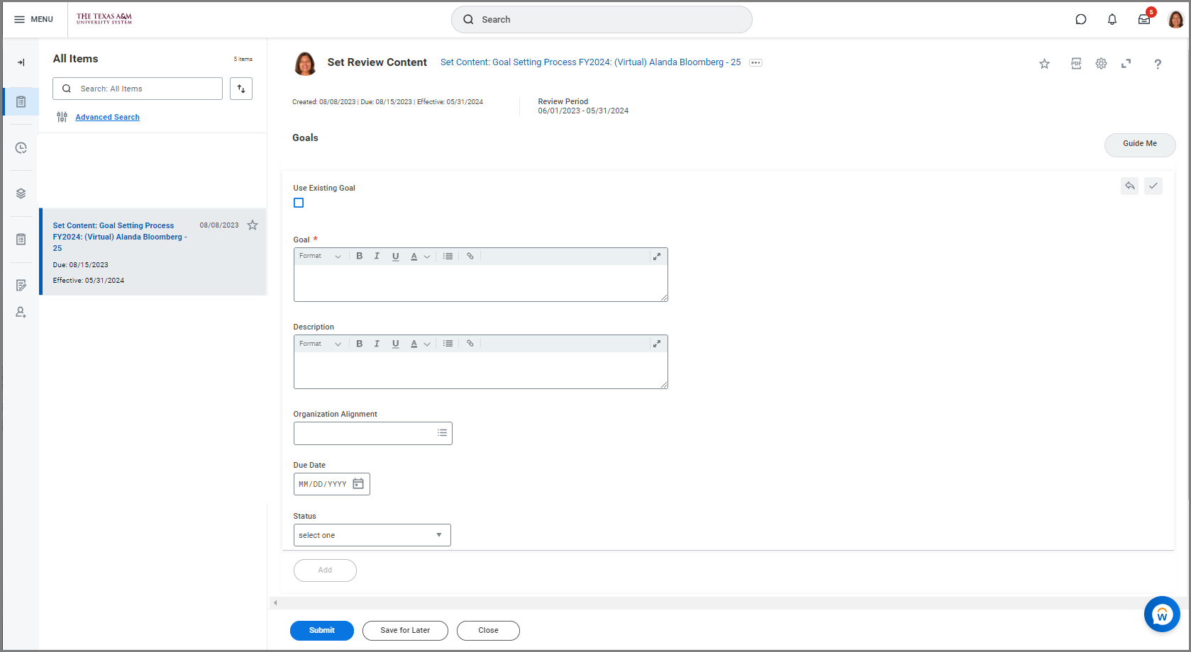This screenshot has height=652, width=1191.
Task: Open the settings gear icon
Action: (x=1101, y=64)
